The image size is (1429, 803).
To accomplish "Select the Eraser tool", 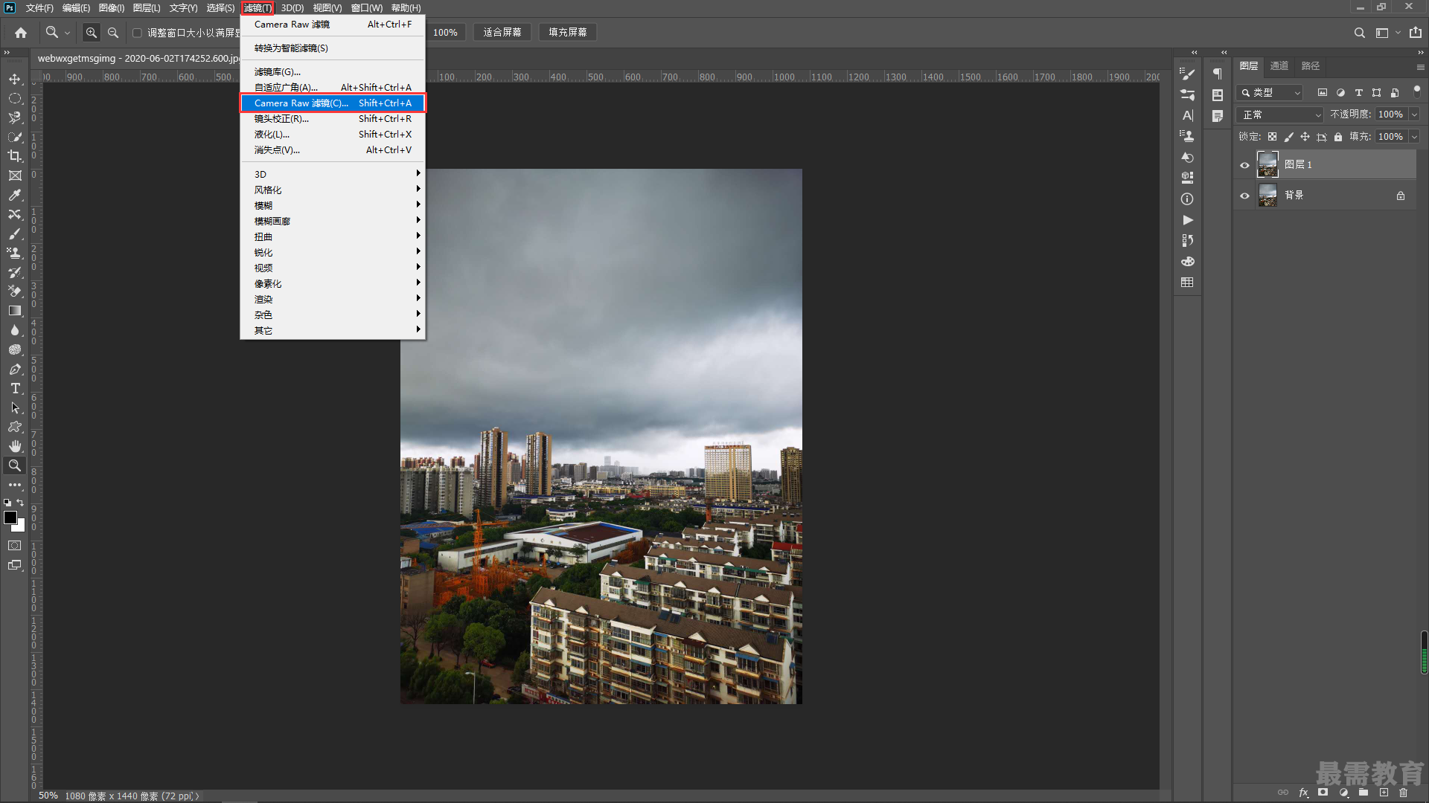I will pyautogui.click(x=15, y=291).
